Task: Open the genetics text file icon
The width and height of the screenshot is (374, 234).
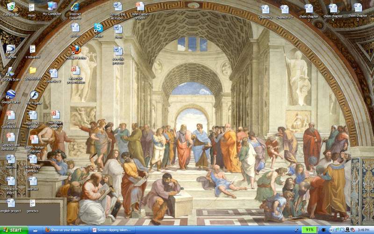Action: pos(33,205)
